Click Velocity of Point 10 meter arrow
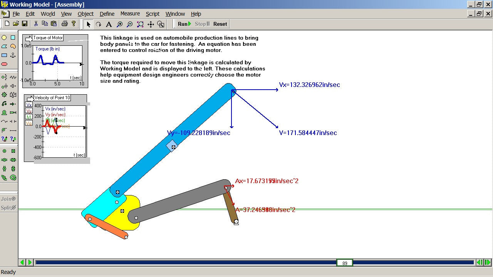Image resolution: width=493 pixels, height=277 pixels. point(30,98)
